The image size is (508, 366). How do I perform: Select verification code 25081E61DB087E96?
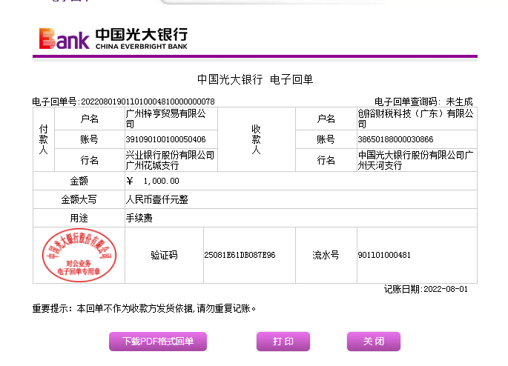[x=240, y=255]
